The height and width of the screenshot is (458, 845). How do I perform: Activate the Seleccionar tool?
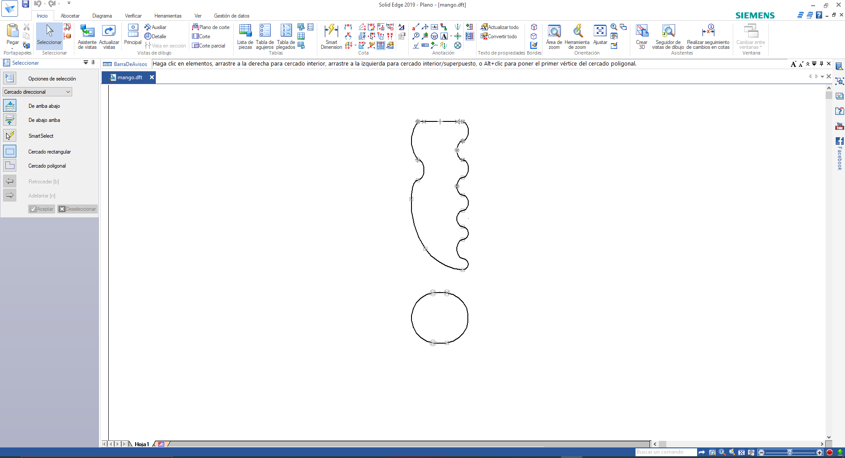tap(49, 36)
